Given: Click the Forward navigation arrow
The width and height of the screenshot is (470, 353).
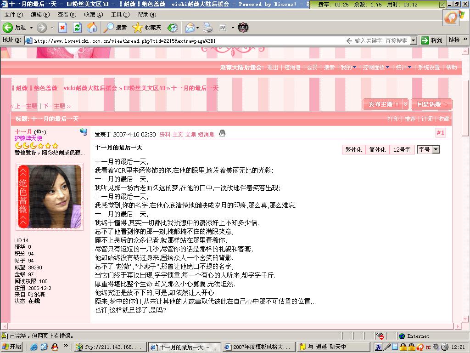Looking at the screenshot, I should click(x=42, y=28).
